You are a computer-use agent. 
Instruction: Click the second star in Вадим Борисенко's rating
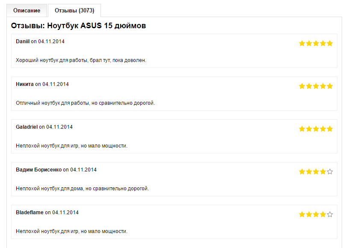pos(309,171)
